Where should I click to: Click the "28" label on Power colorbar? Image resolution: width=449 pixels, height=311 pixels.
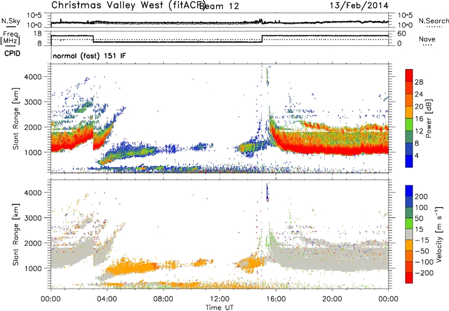[x=419, y=82]
